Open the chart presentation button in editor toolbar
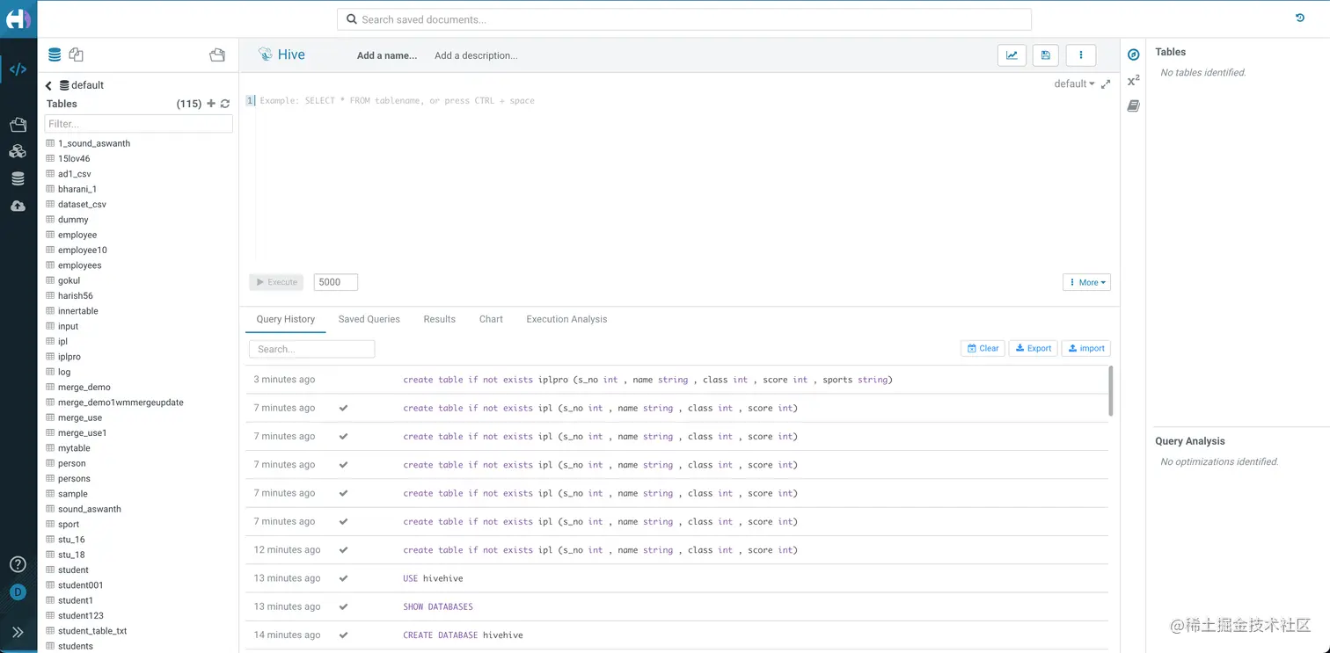Image resolution: width=1330 pixels, height=653 pixels. point(1012,55)
